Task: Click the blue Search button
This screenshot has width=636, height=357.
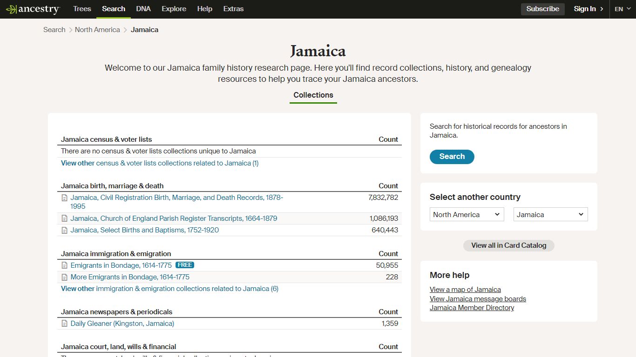Action: 452,157
